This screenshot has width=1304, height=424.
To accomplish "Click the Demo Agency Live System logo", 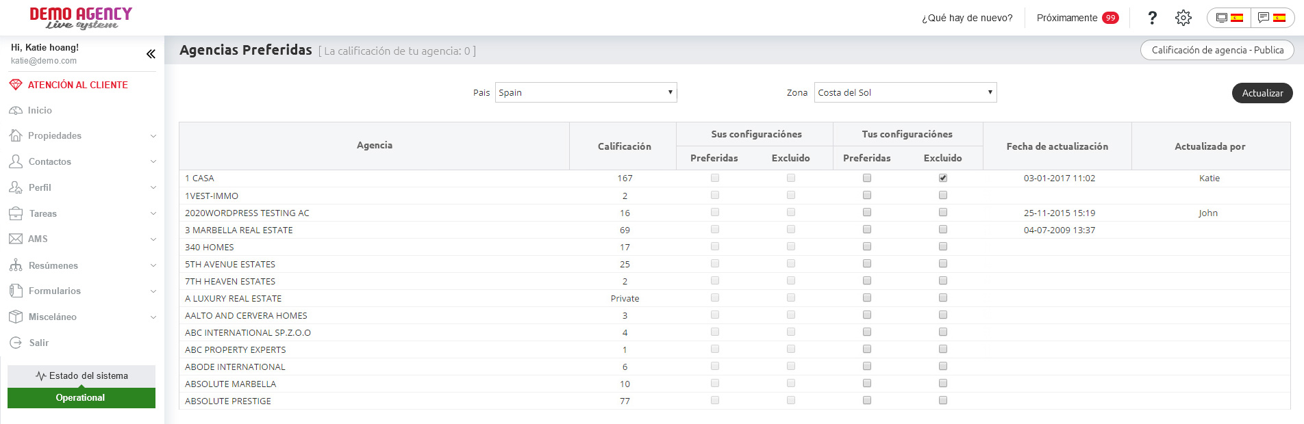I will (81, 18).
